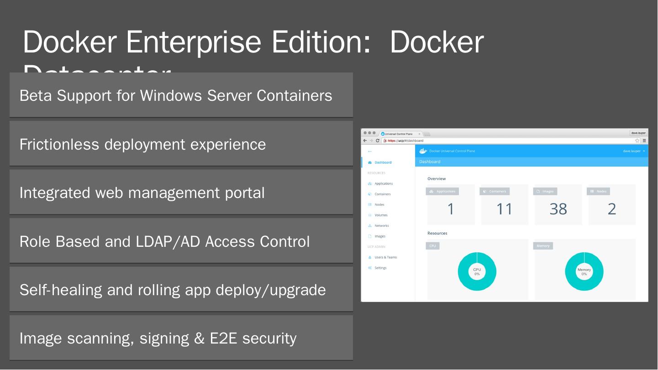658x370 pixels.
Task: Click the Universal Control Plane tab favicon
Action: 383,134
